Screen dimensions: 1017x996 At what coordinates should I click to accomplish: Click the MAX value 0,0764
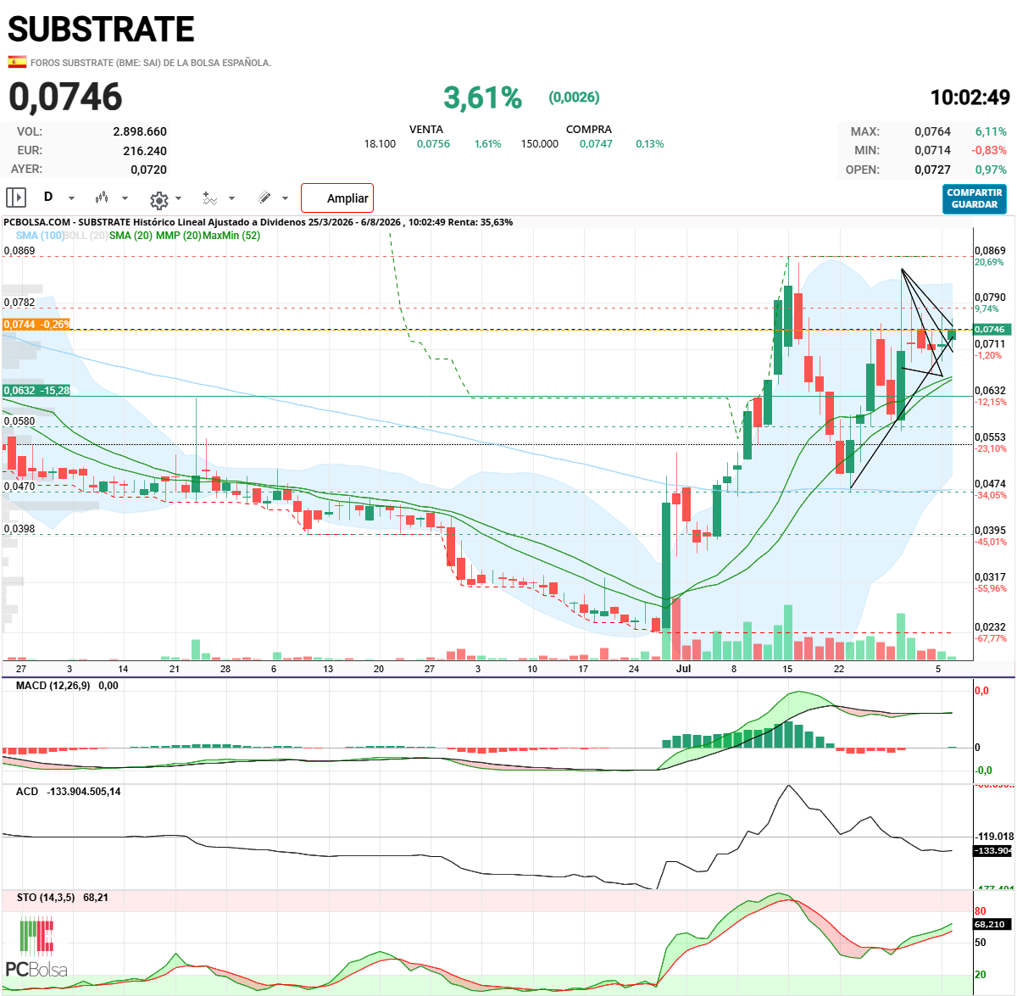click(x=932, y=131)
